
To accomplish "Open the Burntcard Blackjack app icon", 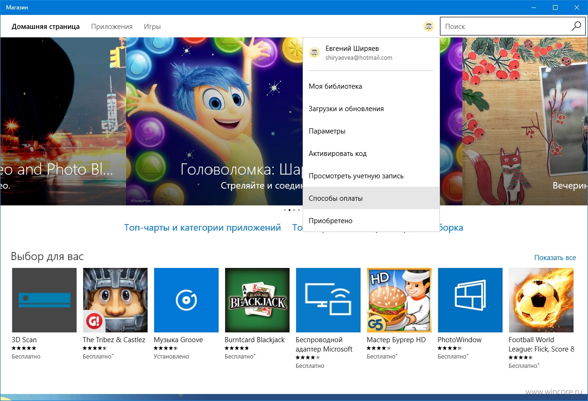I will 257,300.
